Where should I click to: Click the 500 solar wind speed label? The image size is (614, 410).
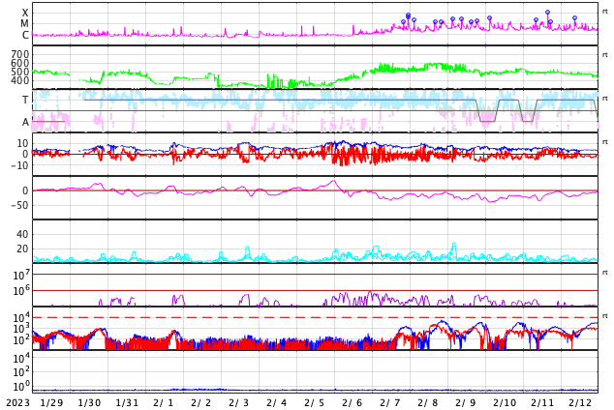[x=20, y=72]
